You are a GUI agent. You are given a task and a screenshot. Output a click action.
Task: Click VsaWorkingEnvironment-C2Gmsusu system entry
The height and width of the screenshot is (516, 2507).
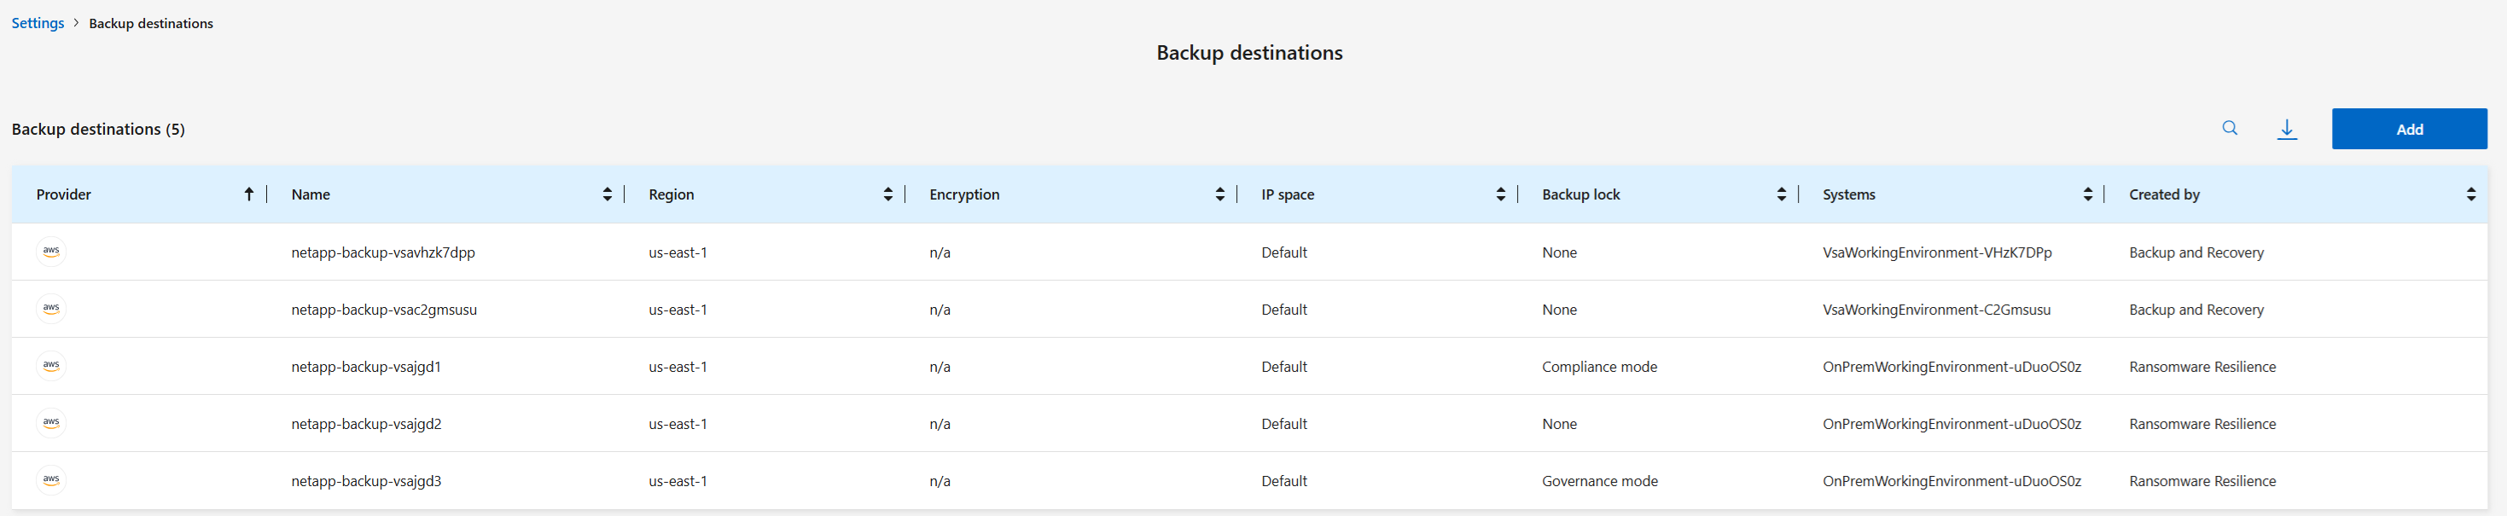pyautogui.click(x=1936, y=310)
